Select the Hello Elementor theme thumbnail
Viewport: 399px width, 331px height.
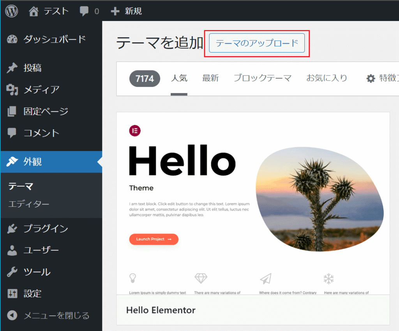[253, 203]
